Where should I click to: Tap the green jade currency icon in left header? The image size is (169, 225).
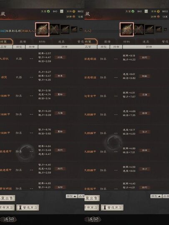click(48, 11)
